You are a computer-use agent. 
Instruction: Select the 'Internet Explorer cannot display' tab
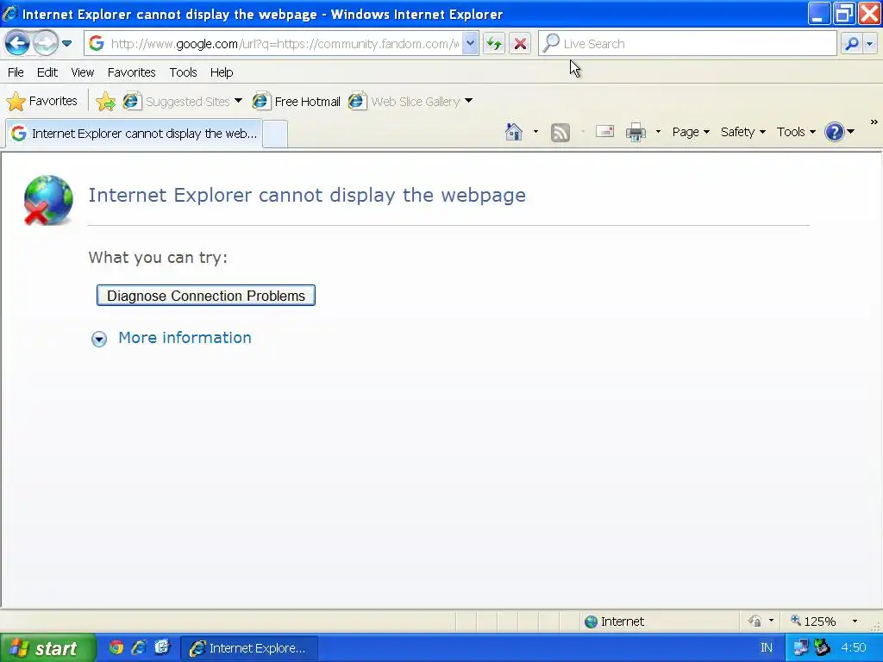(x=134, y=134)
